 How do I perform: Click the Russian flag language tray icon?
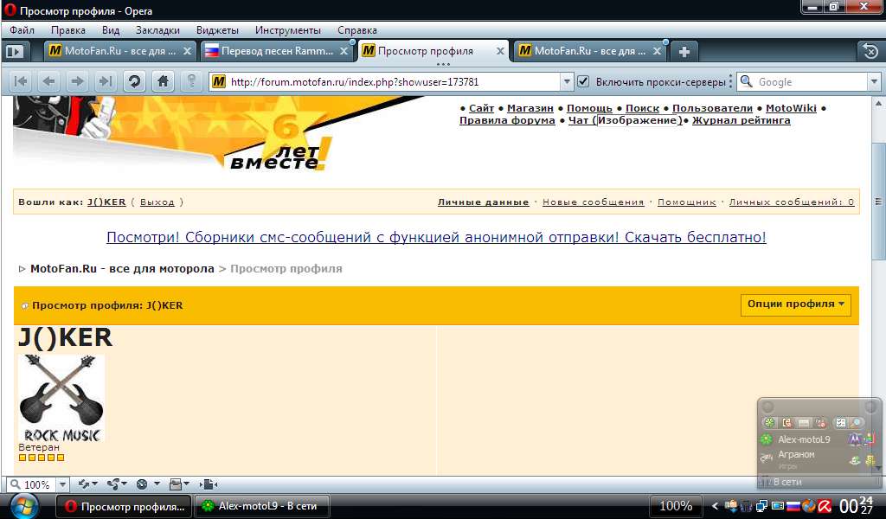(x=794, y=506)
